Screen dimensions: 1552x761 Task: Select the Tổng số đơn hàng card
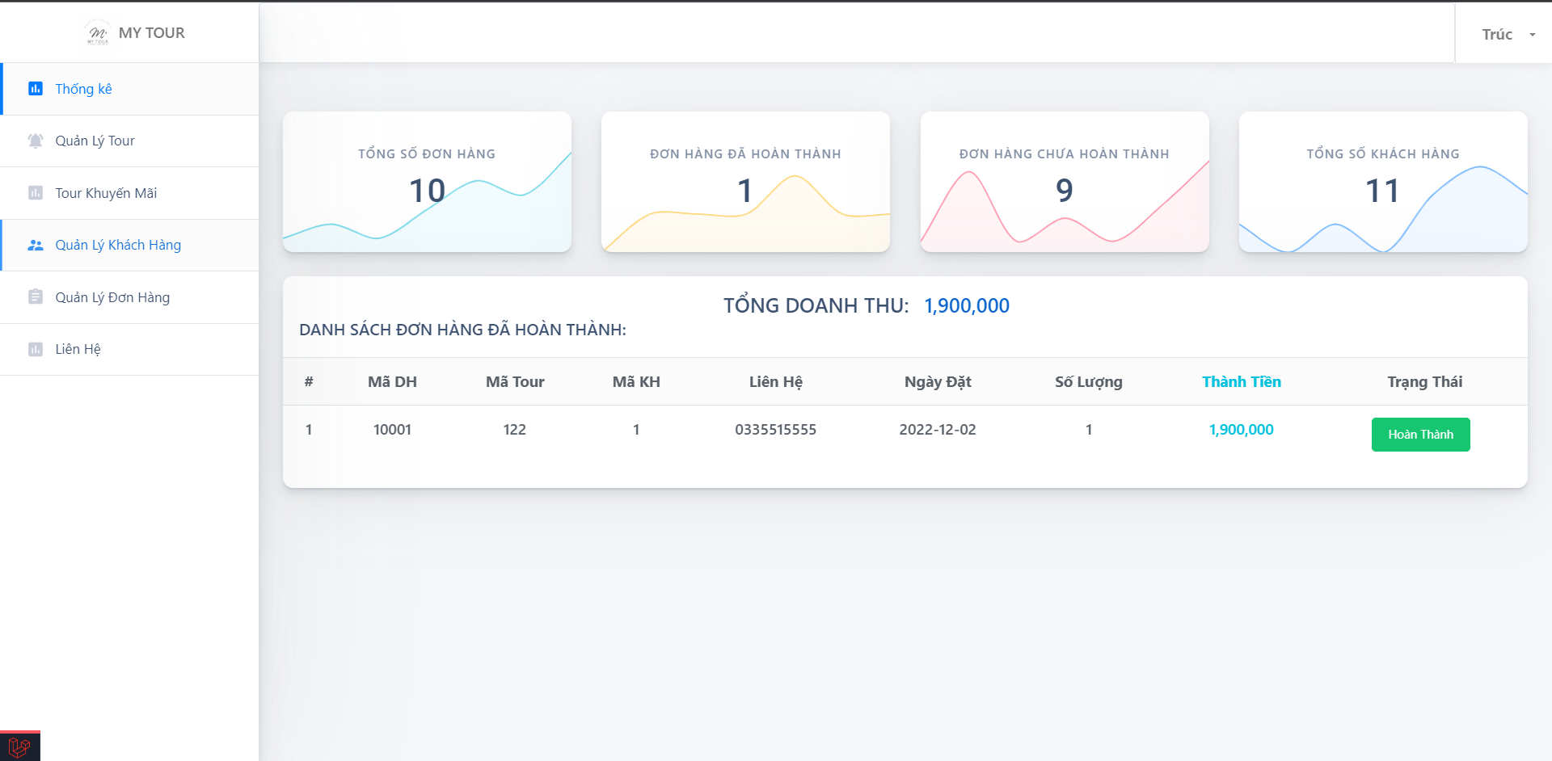427,182
